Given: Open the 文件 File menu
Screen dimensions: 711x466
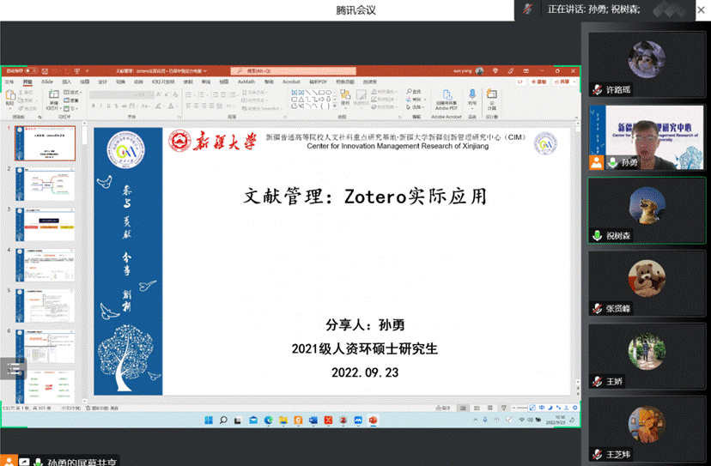Looking at the screenshot, I should click(x=9, y=82).
